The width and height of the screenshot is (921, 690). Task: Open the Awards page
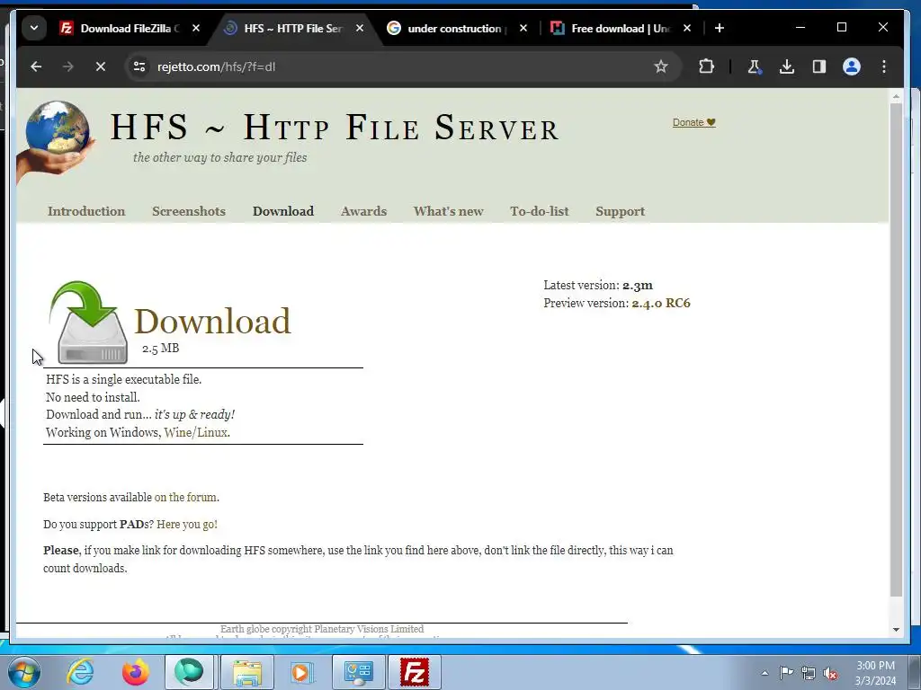pyautogui.click(x=363, y=211)
